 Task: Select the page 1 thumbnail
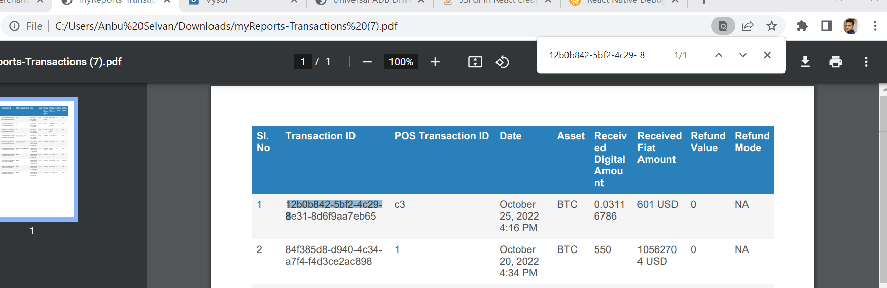[x=37, y=159]
